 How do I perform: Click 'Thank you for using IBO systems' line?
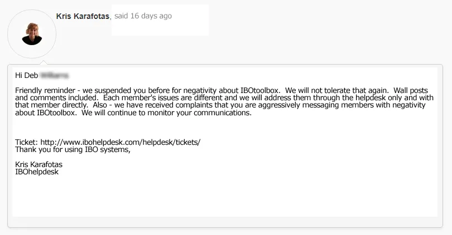pyautogui.click(x=73, y=150)
